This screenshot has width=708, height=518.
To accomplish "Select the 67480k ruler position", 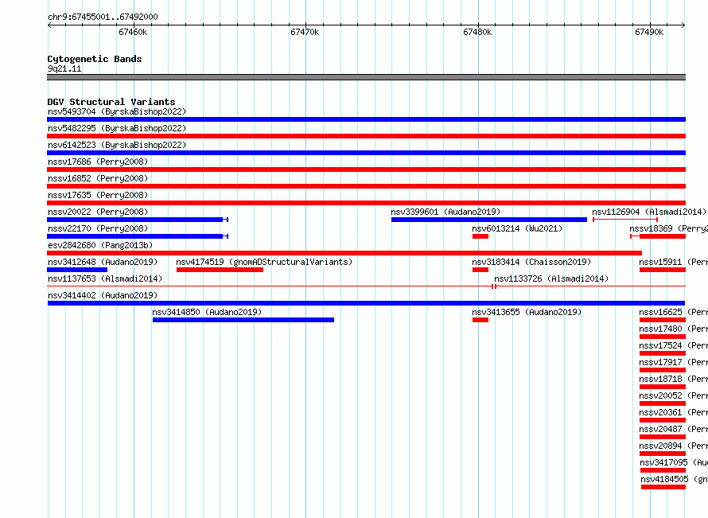I will [x=477, y=32].
